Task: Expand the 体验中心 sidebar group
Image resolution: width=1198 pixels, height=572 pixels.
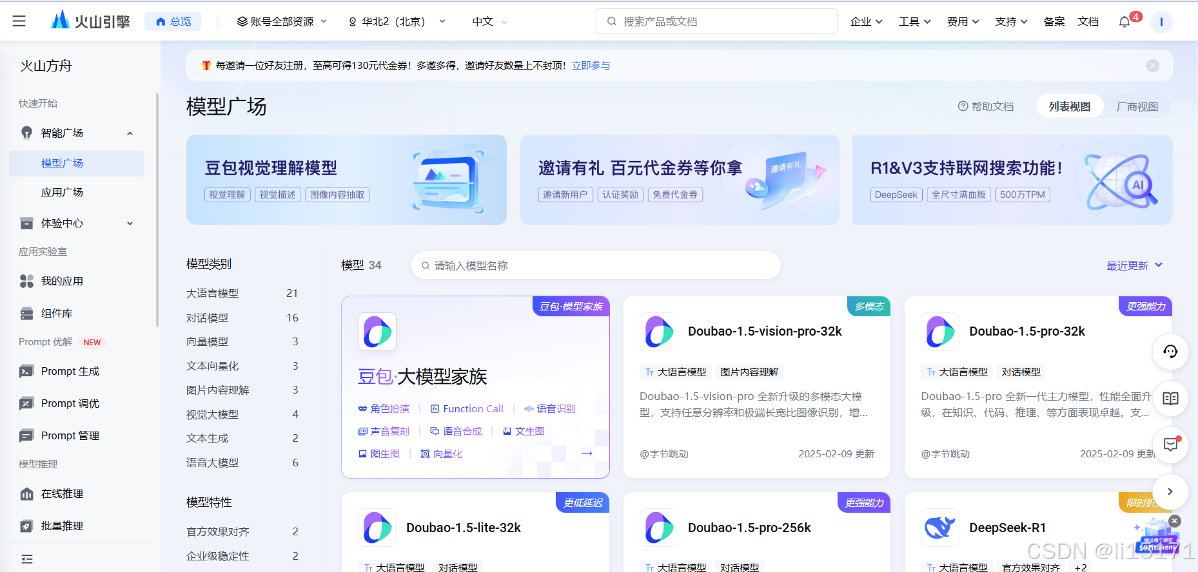Action: tap(130, 224)
